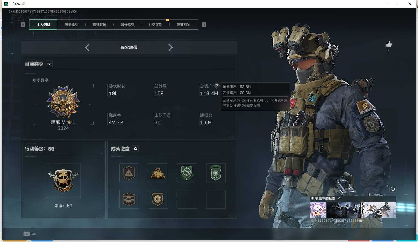Click the nickname 零三年的秋哦
Screen dimensions: 418x242
[x=325, y=199]
